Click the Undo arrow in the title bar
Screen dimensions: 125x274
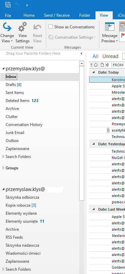click(18, 5)
